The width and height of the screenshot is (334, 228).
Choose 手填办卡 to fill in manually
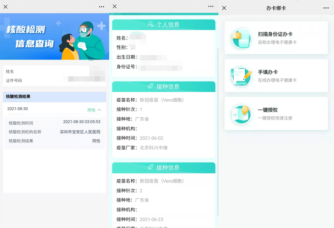276,76
